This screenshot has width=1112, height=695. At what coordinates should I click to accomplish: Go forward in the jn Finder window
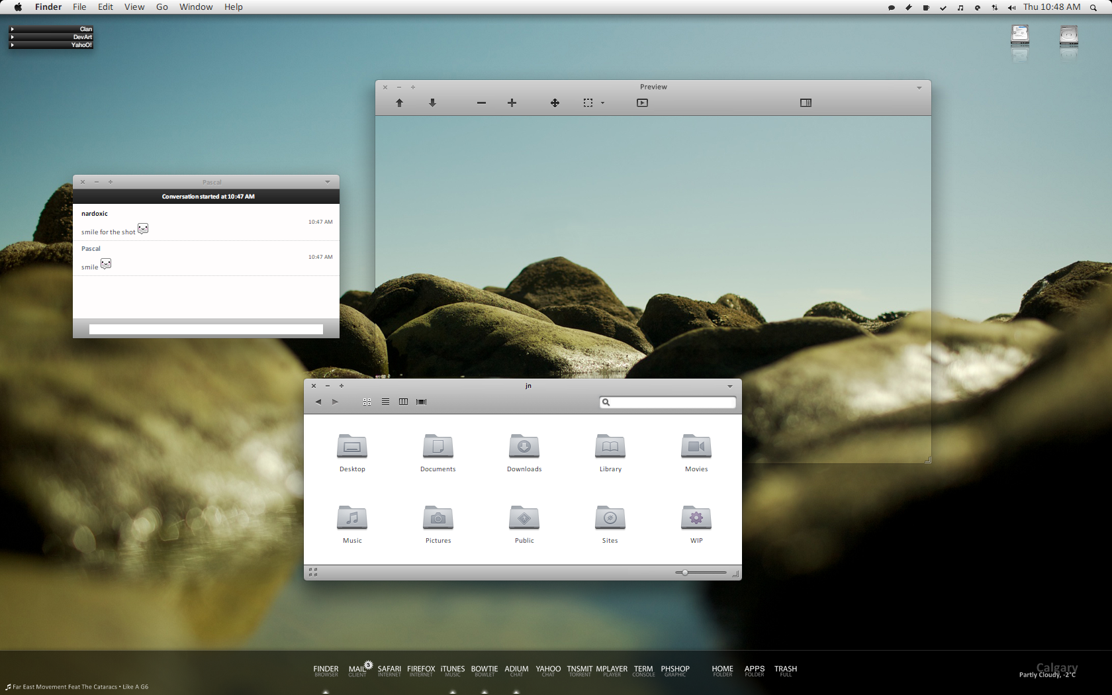[335, 402]
